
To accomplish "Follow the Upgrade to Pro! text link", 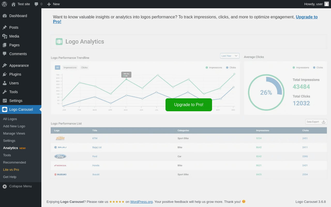I will (307, 17).
